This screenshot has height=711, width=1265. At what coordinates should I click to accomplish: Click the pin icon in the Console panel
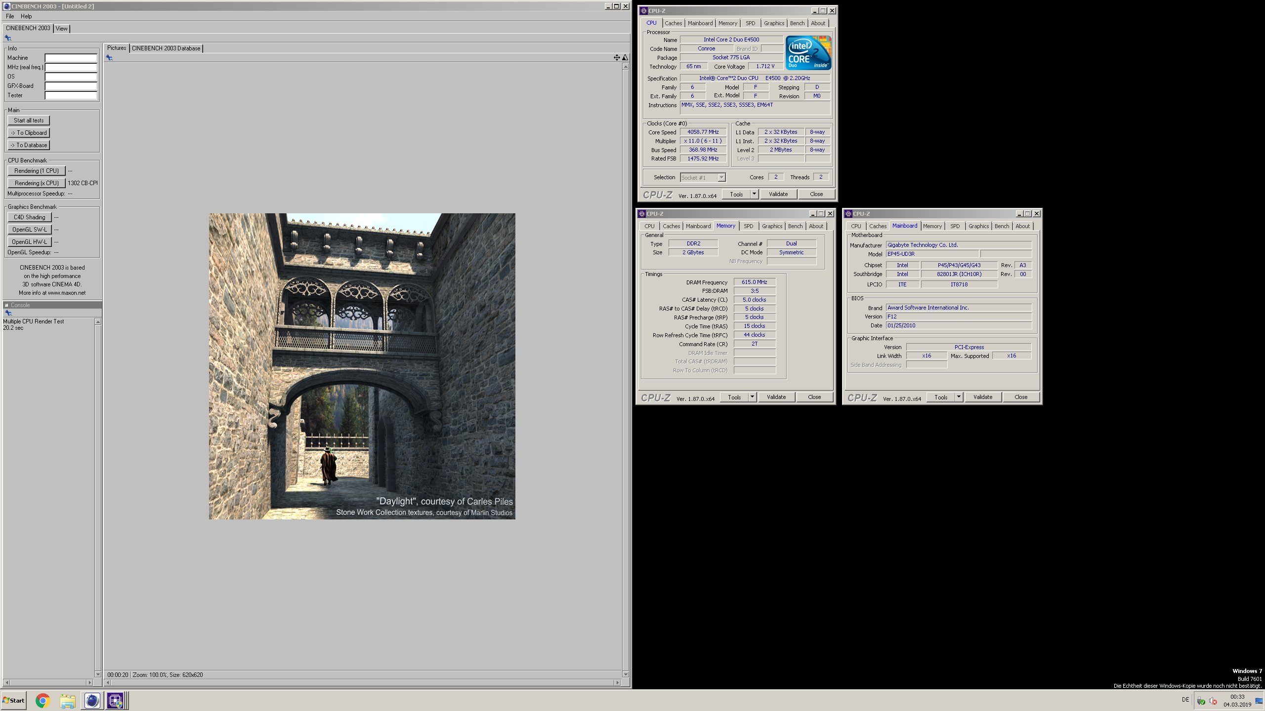point(8,313)
